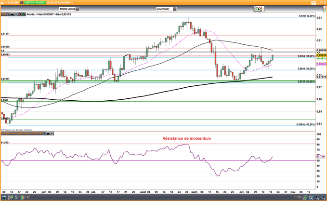Image resolution: width=327 pixels, height=201 pixels.
Task: Click the 0,8954 (38,20%) Fibonacci label
Action: pyautogui.click(x=307, y=56)
